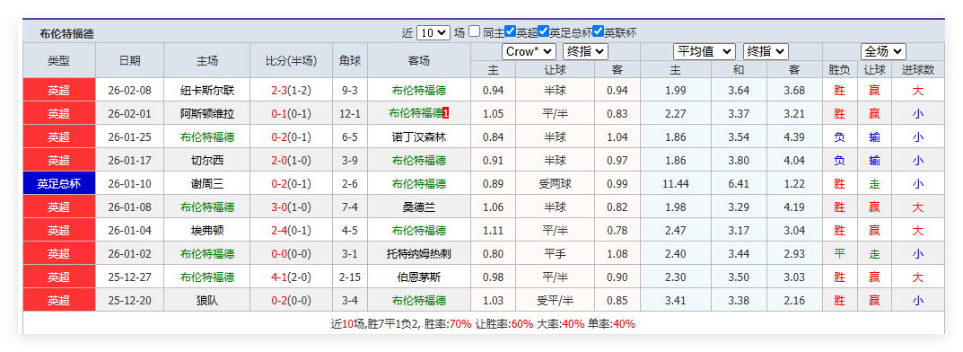Select the 胜负 column header
963x352 pixels.
(839, 70)
